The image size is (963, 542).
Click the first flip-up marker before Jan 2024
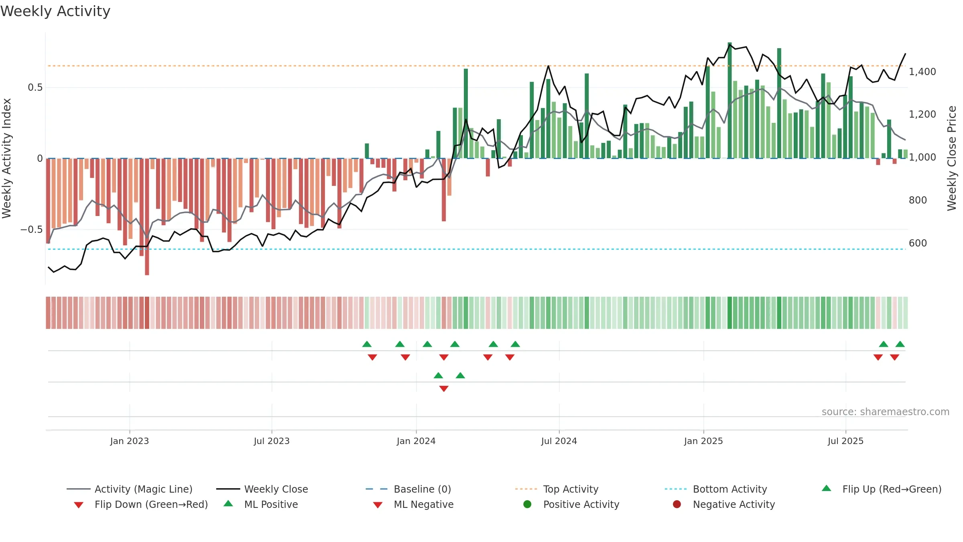[x=367, y=344]
